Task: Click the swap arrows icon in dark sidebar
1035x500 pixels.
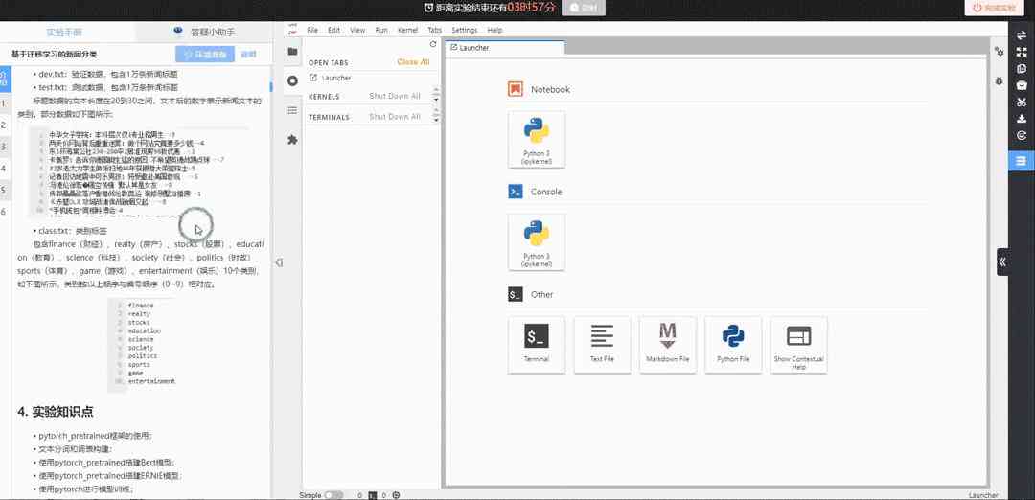Action: click(x=1022, y=35)
